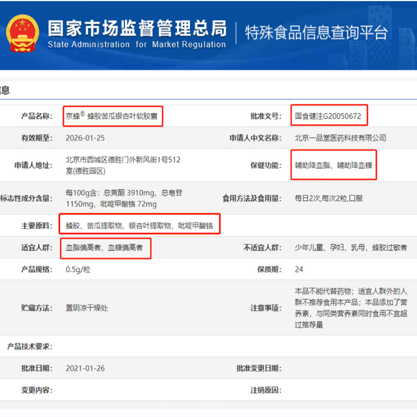417x417 pixels.
Task: Click suitable group 血脂偏高者、血糖偏高者
Action: point(104,247)
